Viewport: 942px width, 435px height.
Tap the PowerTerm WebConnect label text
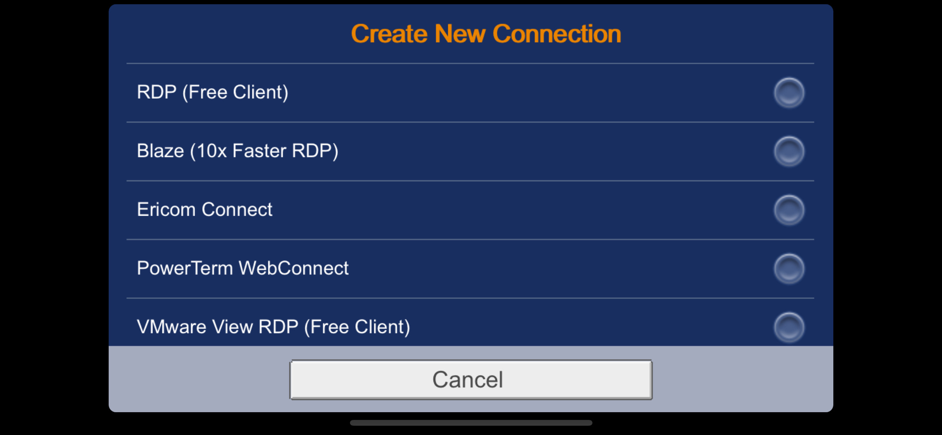[242, 268]
